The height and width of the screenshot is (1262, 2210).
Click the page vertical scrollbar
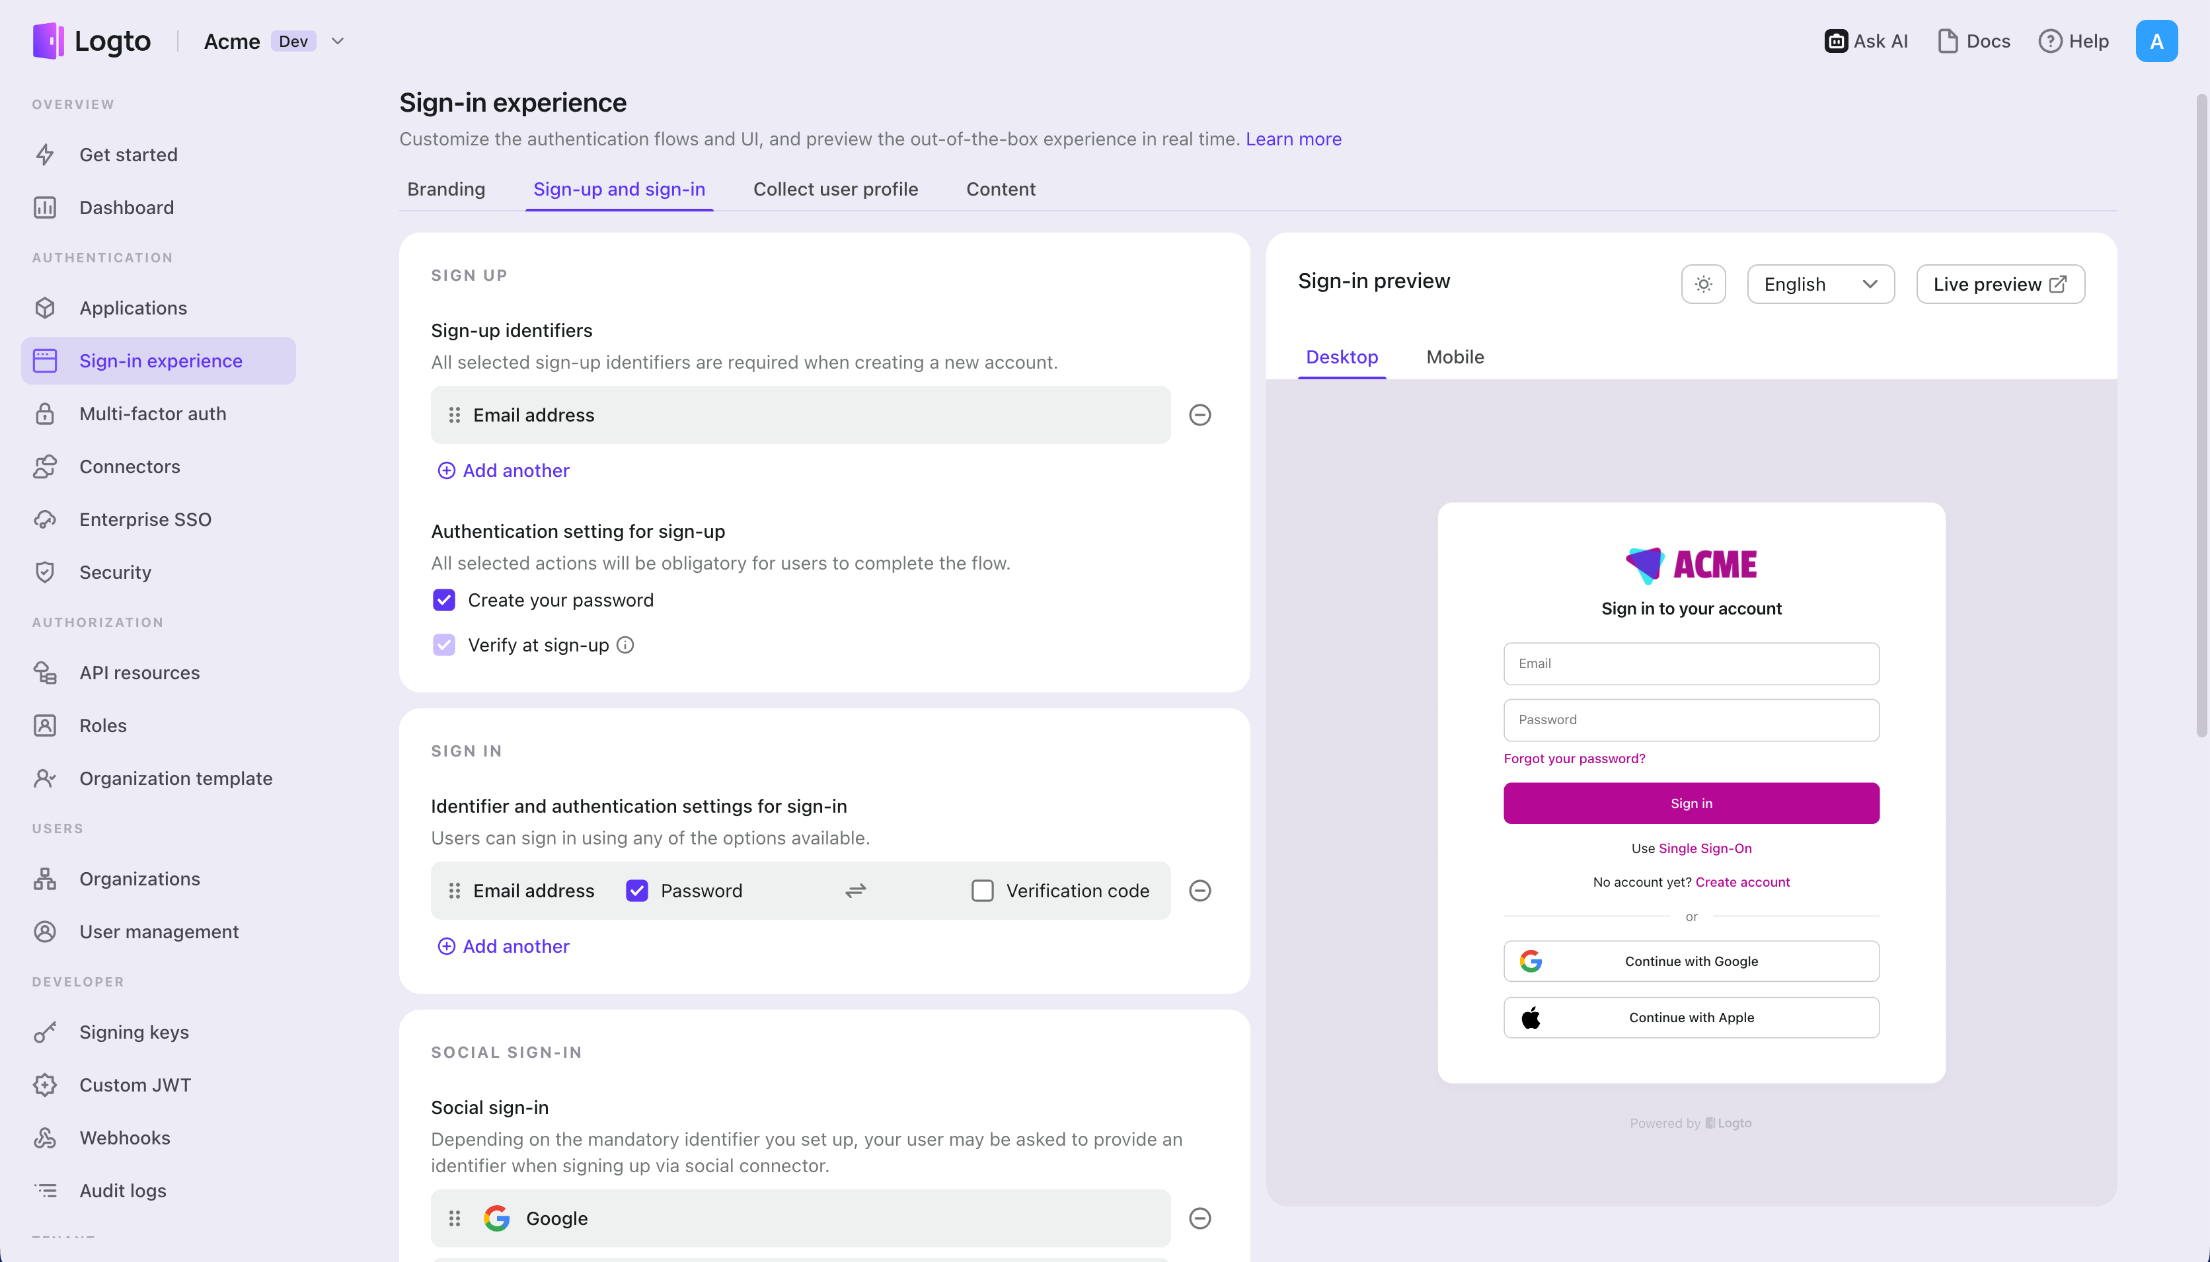click(x=2201, y=416)
